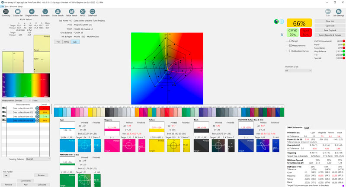346x187 pixels.
Task: Open the Edit menu
Action: (x=6, y=6)
